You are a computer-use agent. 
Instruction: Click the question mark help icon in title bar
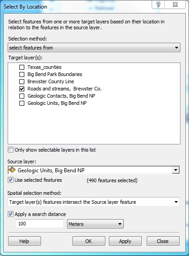pyautogui.click(x=158, y=4)
